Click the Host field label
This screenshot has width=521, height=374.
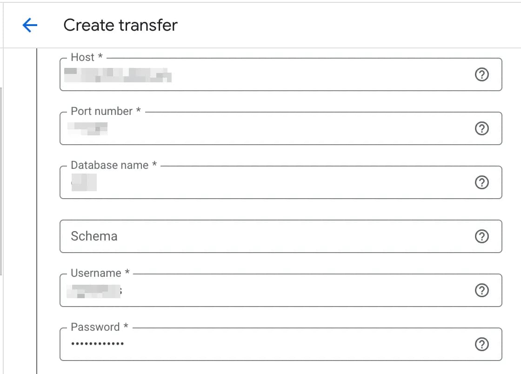pos(83,57)
